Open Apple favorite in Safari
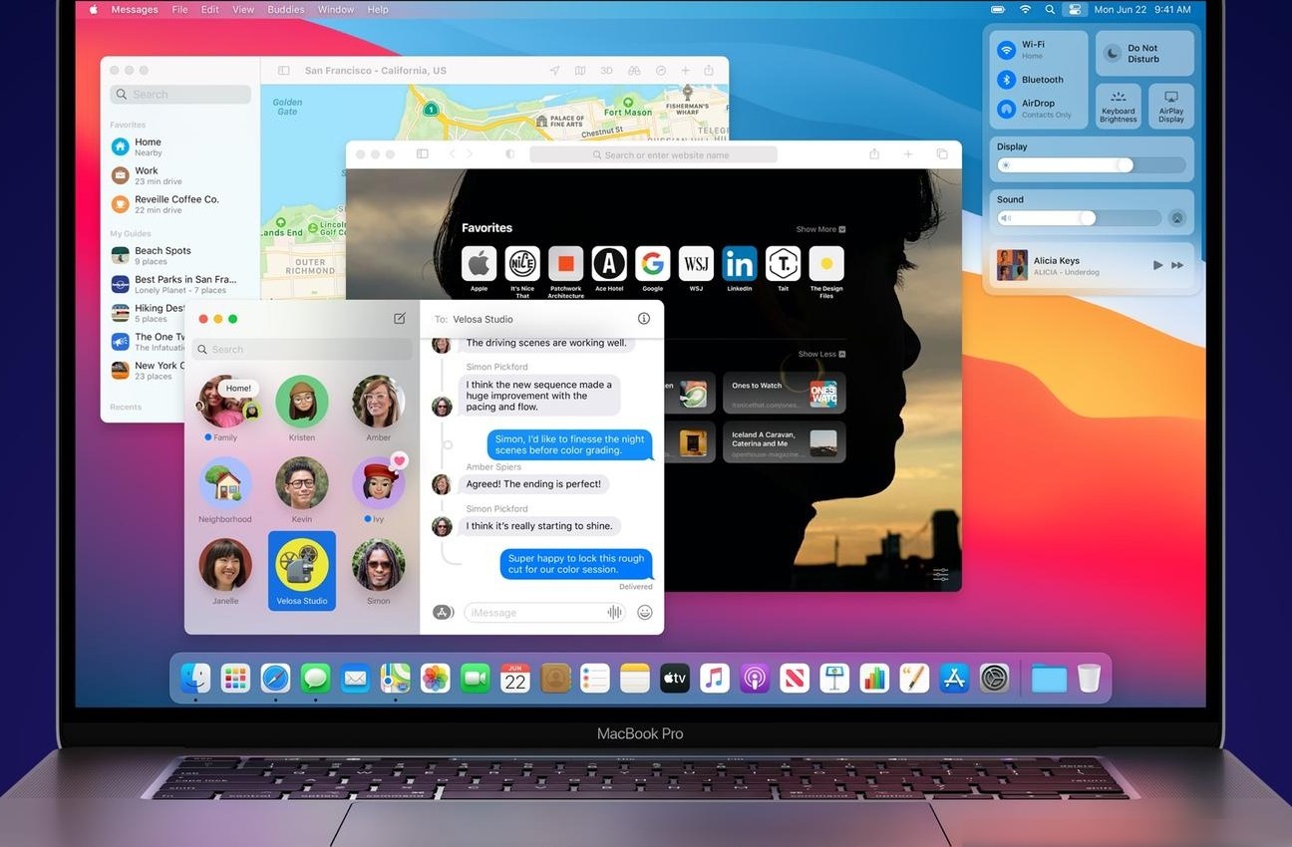The width and height of the screenshot is (1292, 847). [x=480, y=264]
